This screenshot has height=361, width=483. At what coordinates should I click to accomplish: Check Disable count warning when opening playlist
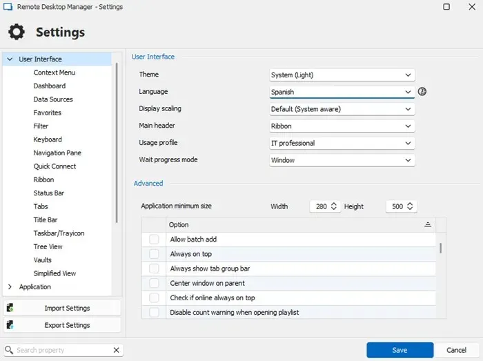[154, 312]
